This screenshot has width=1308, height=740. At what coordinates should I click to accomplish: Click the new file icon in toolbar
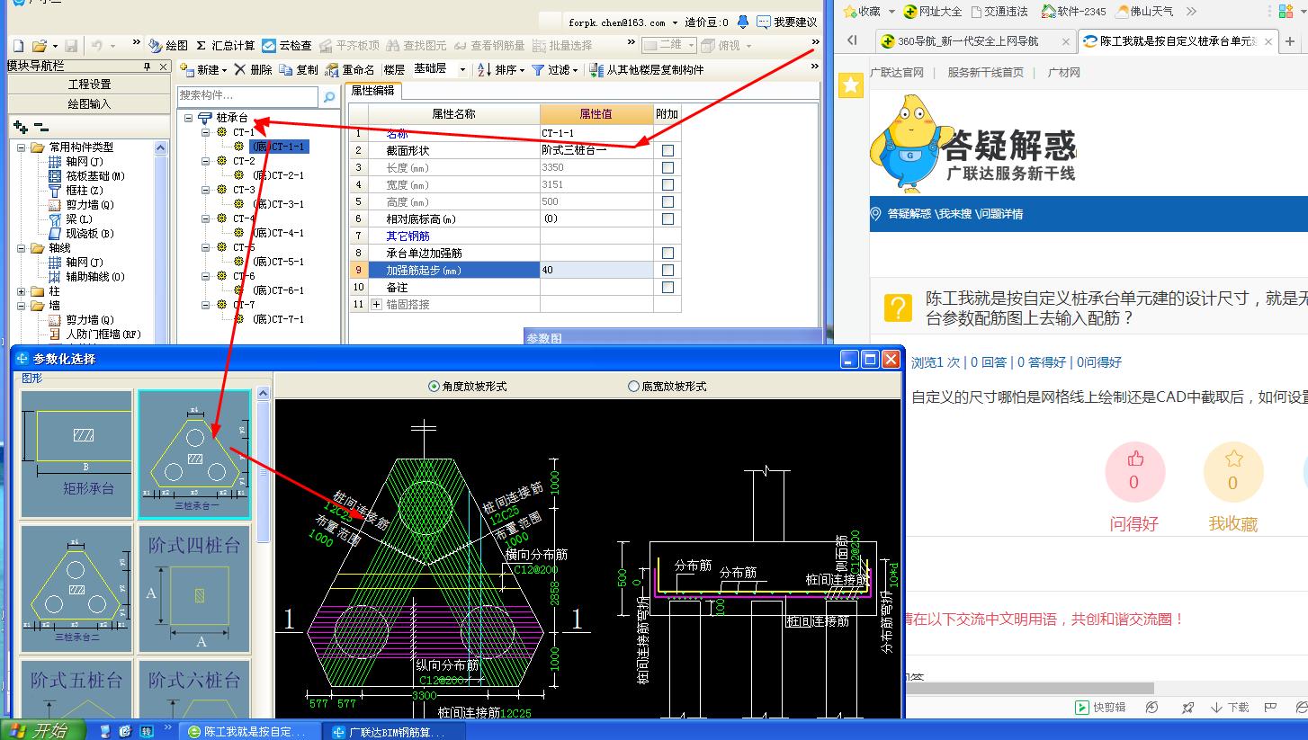18,45
